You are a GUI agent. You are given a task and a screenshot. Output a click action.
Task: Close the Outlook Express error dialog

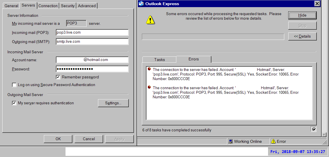317,4
